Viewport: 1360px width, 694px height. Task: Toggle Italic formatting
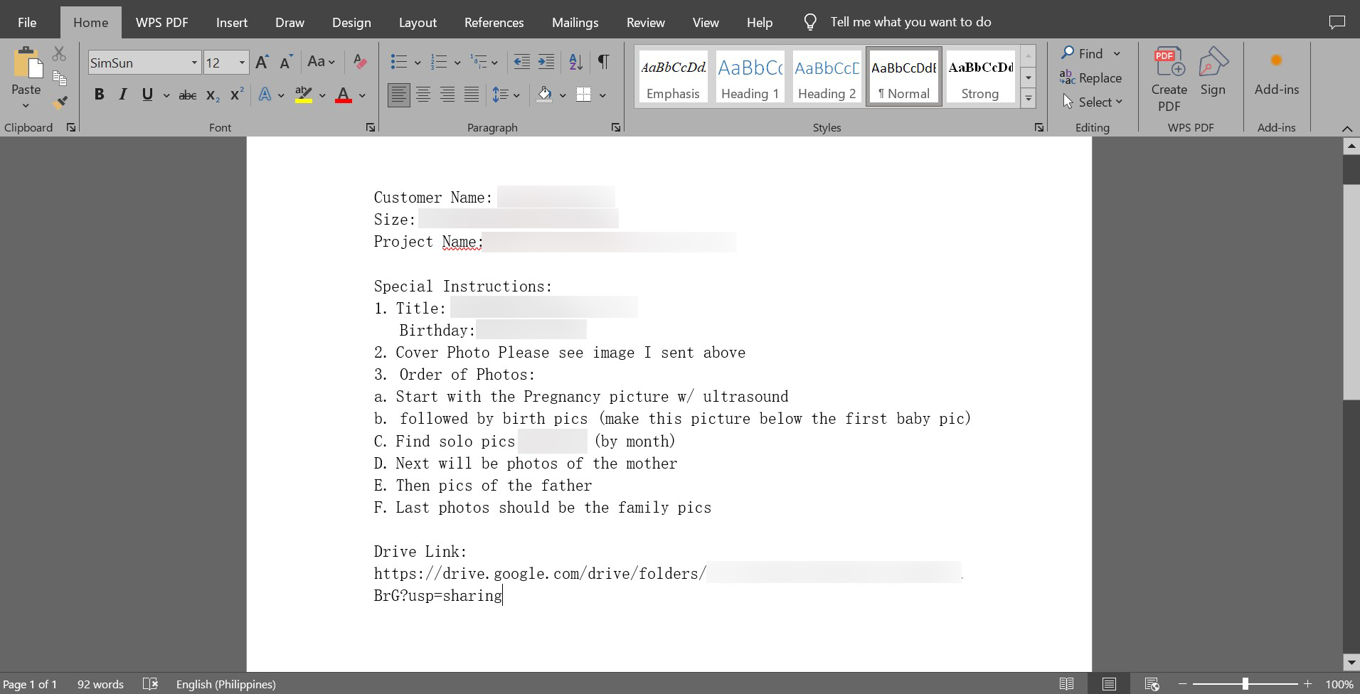(x=123, y=95)
